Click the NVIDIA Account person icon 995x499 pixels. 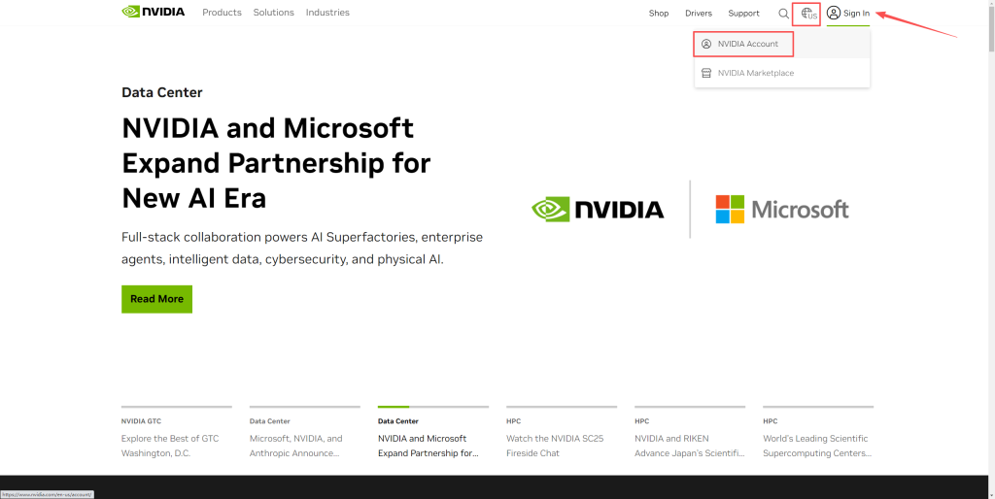pos(706,44)
